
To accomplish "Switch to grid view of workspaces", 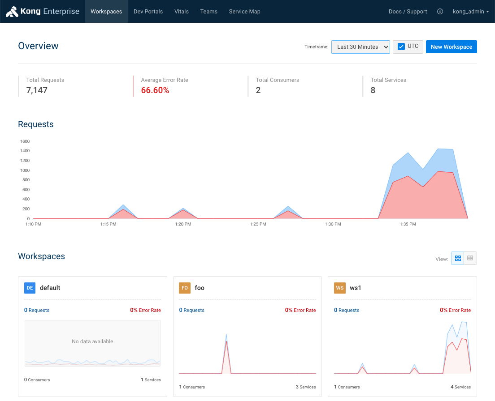I will click(458, 258).
